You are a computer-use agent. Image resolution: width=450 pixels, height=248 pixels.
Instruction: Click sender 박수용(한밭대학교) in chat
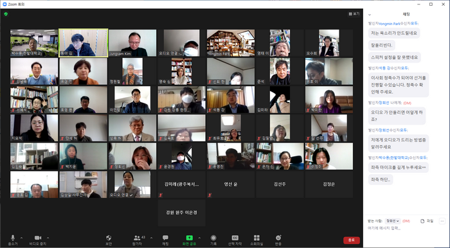(393, 157)
